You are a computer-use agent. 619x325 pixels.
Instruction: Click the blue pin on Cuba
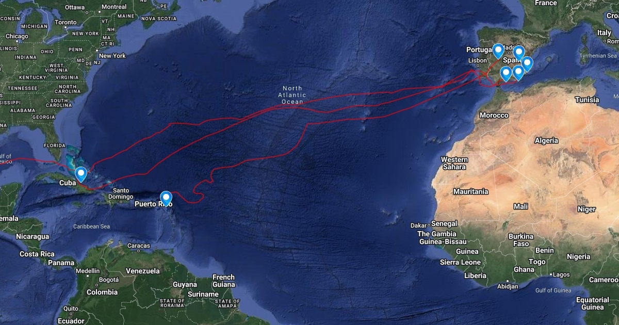pos(81,175)
